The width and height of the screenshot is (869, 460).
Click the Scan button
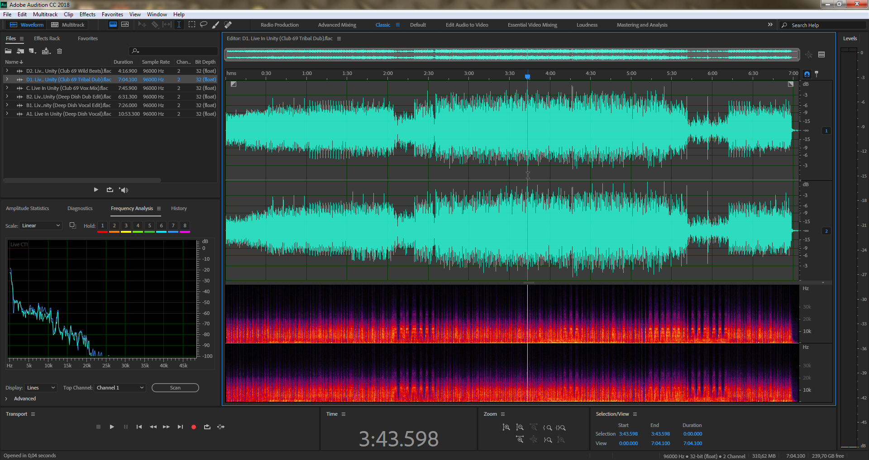click(175, 388)
